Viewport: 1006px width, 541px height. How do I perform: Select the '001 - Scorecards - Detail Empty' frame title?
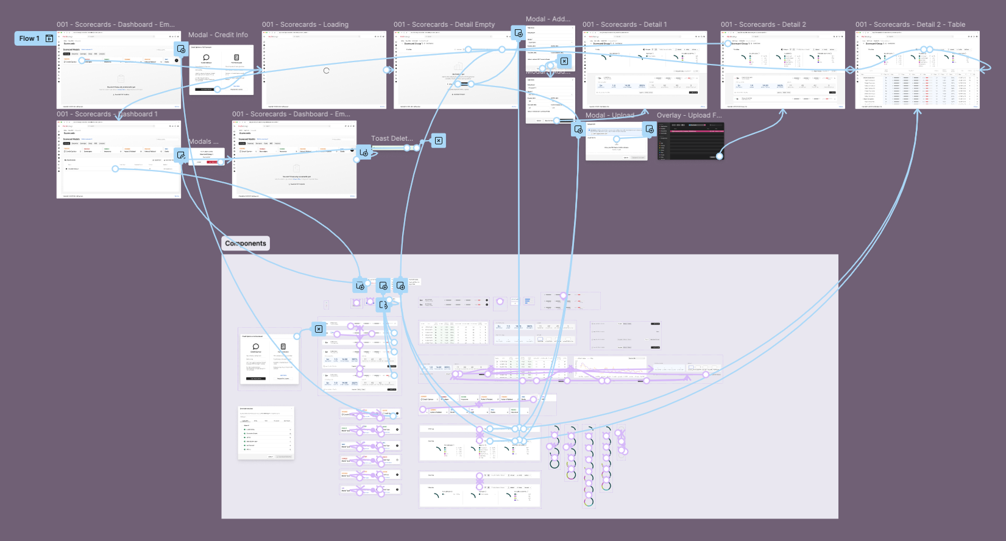point(444,24)
